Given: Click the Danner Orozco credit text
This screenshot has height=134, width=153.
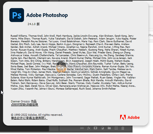Looking at the screenshot, I should coord(24,101).
